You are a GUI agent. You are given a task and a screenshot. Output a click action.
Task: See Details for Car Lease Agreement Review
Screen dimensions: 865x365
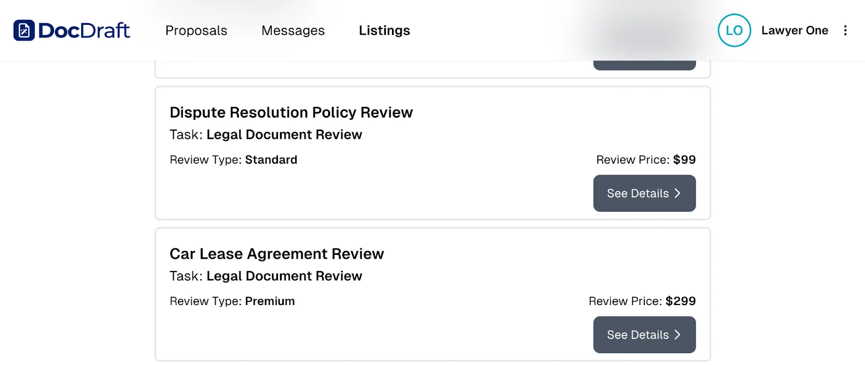(x=644, y=335)
